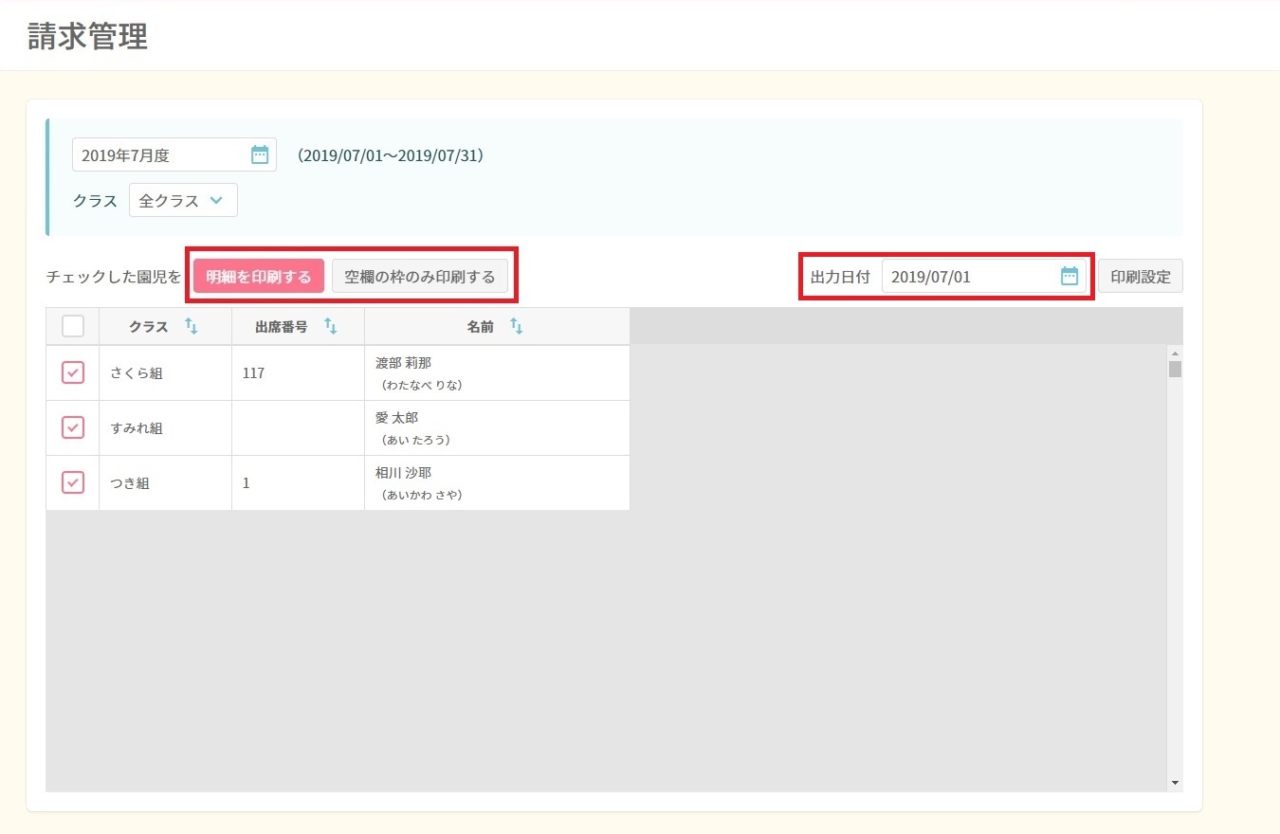
Task: Click the 2019年7月度 month input field
Action: point(174,154)
